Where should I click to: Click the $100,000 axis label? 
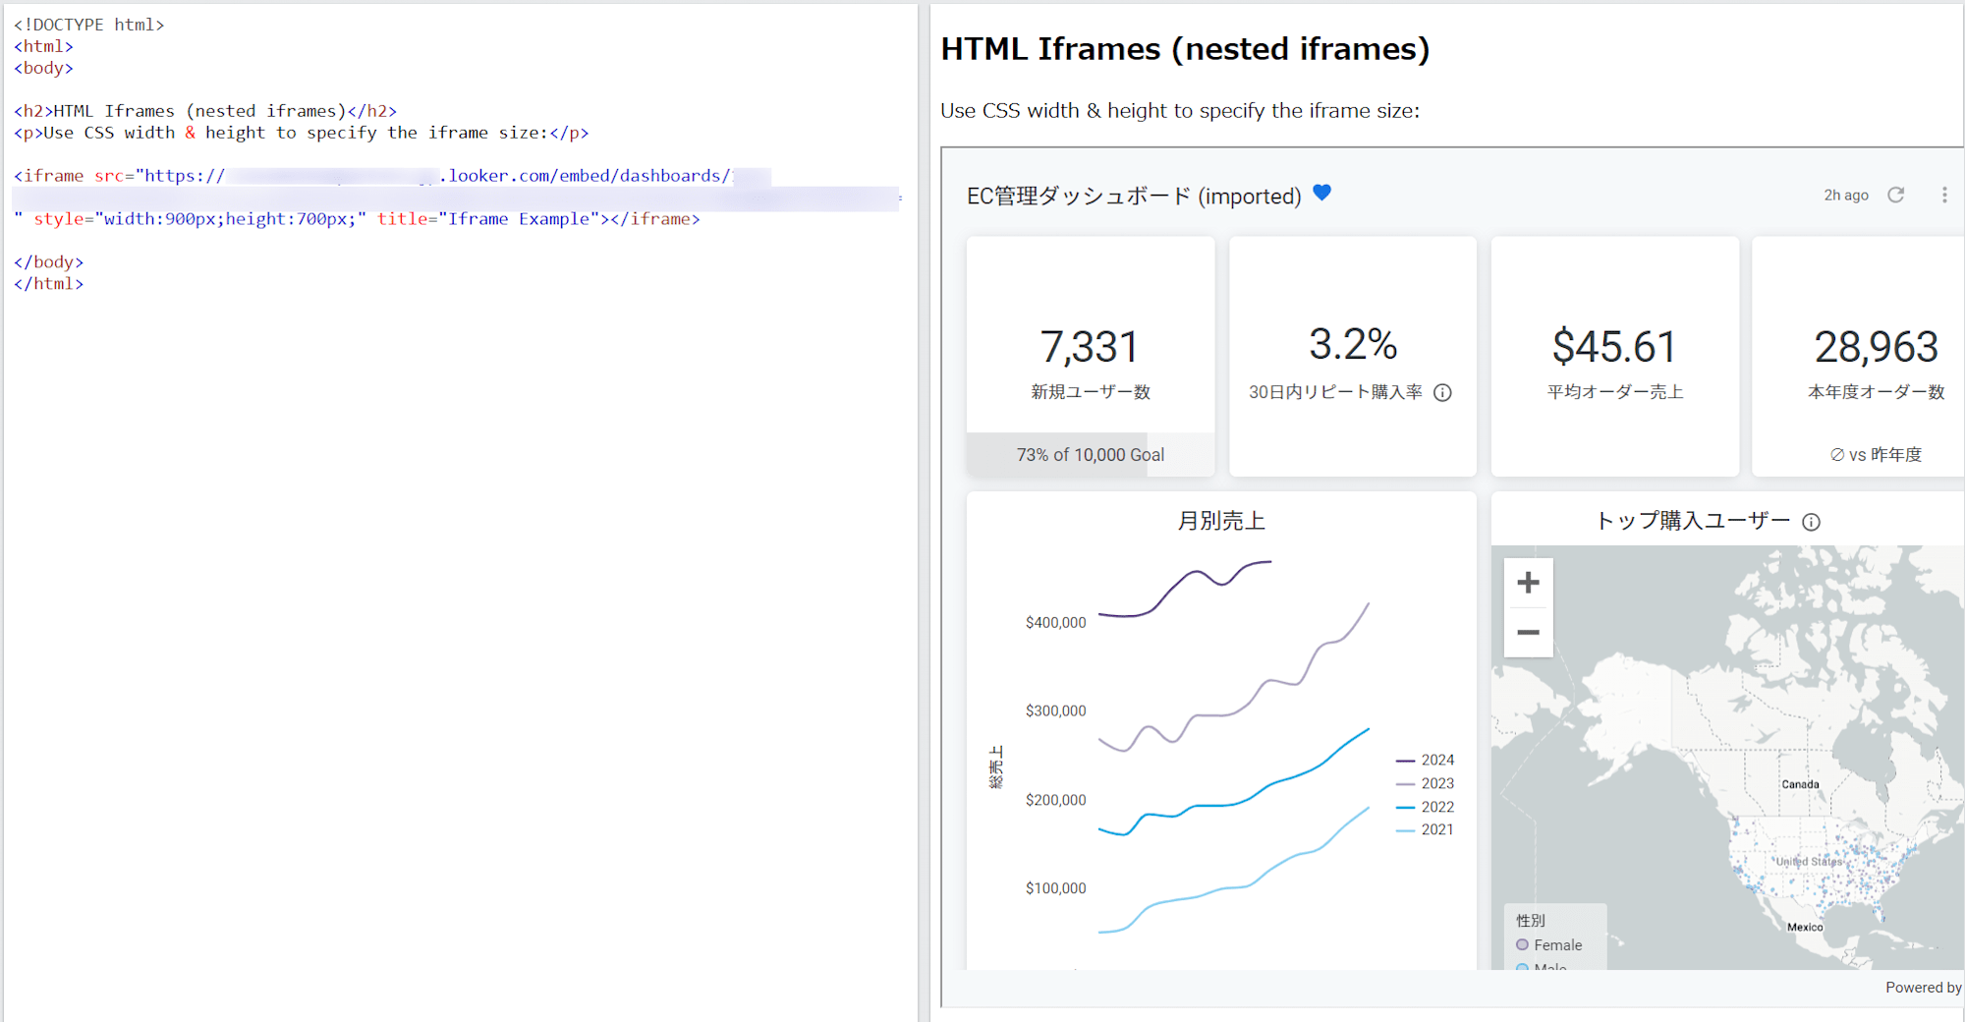(1056, 888)
